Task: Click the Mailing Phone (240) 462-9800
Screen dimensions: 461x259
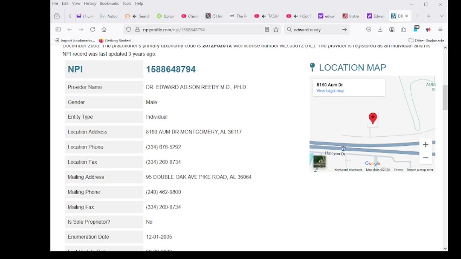Action: tap(163, 192)
